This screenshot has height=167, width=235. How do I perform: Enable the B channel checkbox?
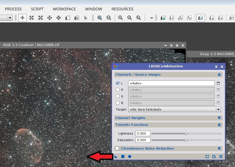(118, 103)
